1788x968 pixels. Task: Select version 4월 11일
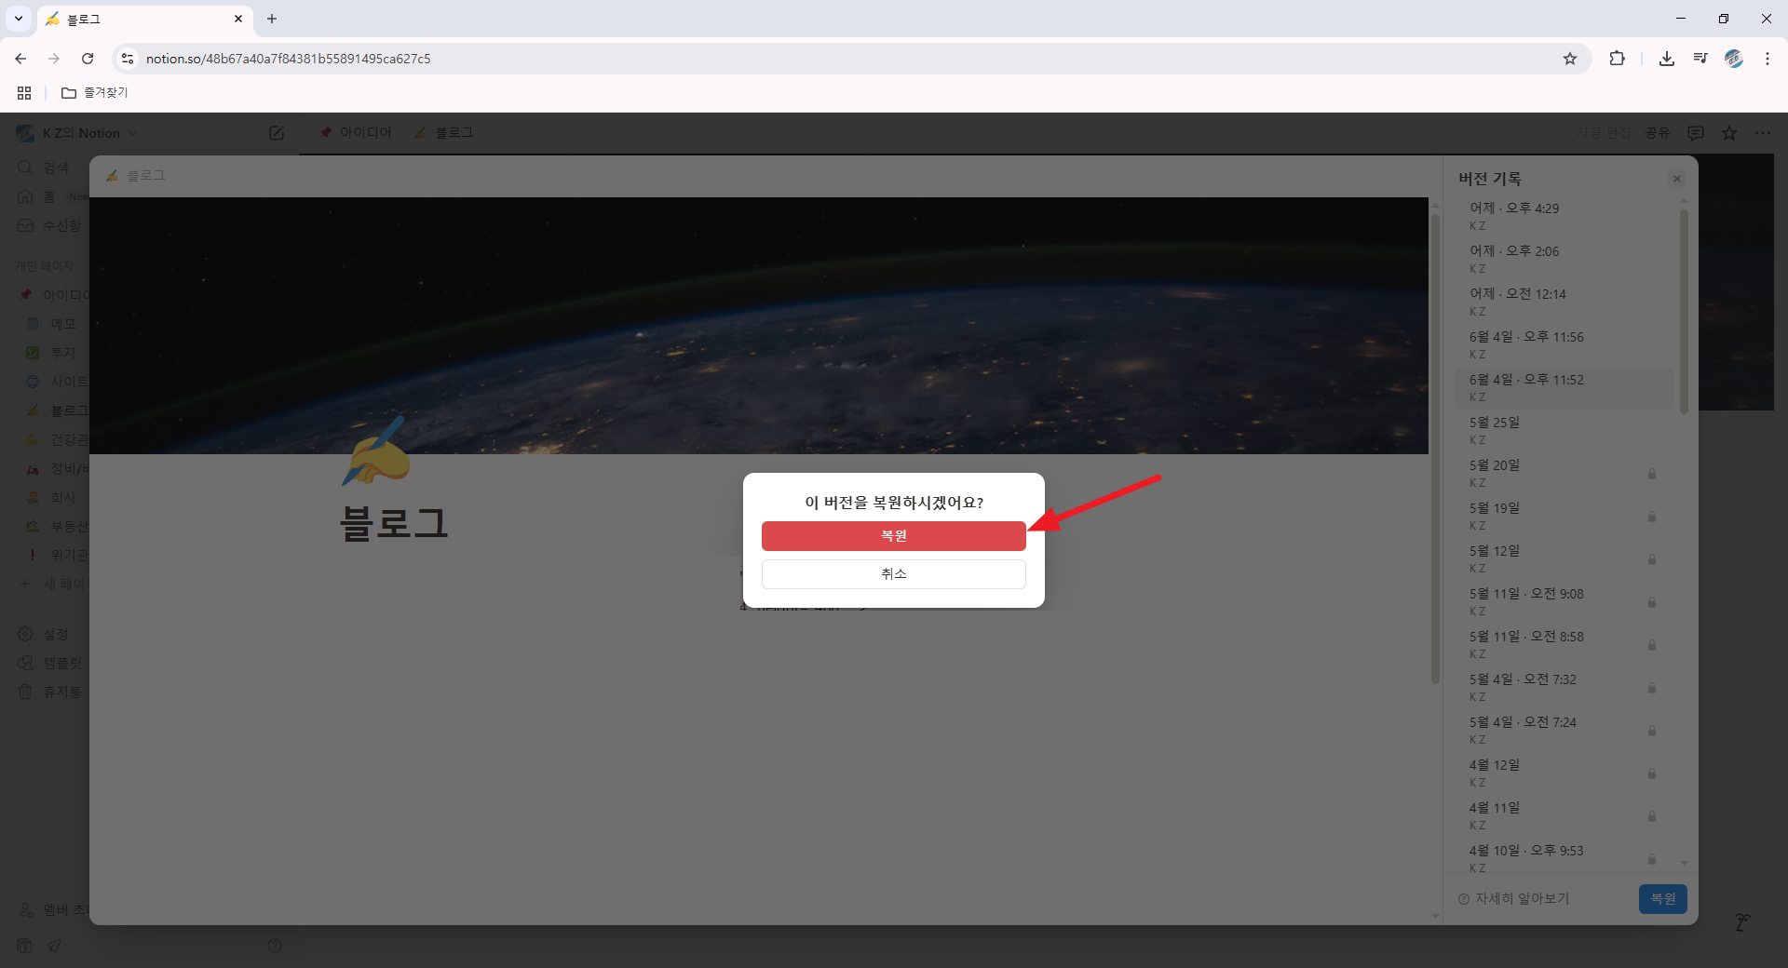click(1564, 815)
